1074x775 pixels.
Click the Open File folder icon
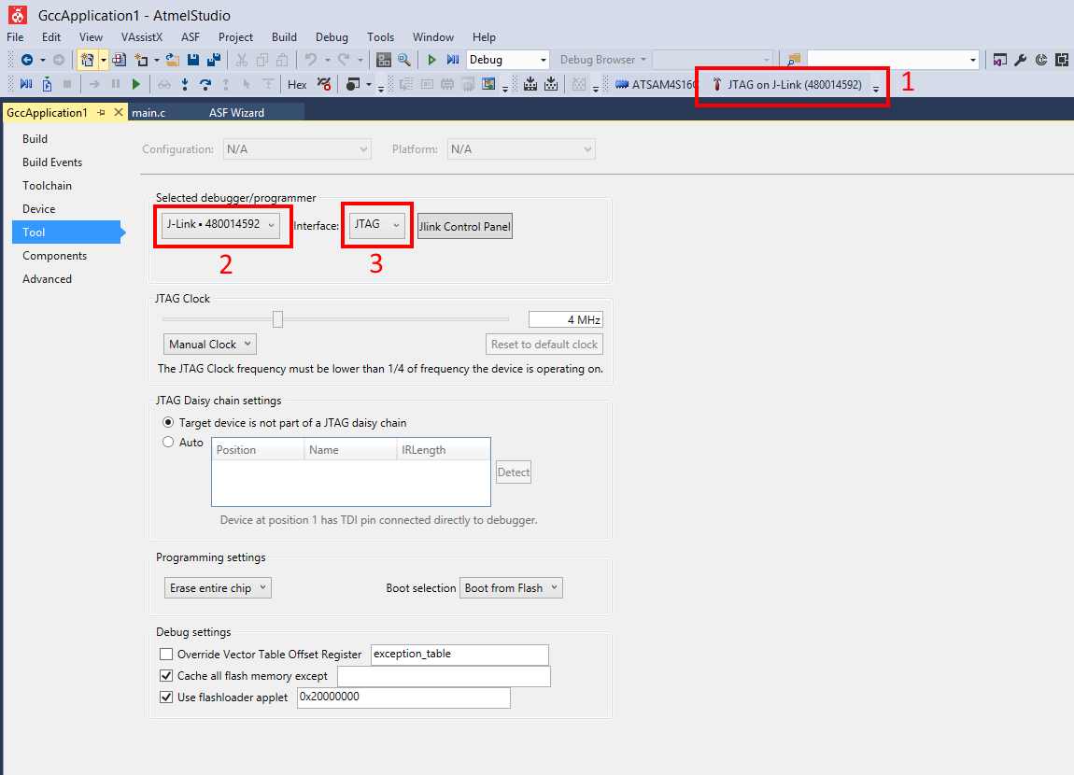coord(172,61)
